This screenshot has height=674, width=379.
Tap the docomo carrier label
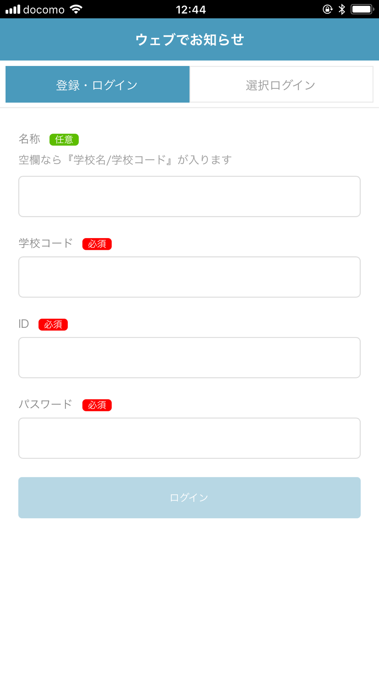click(44, 10)
